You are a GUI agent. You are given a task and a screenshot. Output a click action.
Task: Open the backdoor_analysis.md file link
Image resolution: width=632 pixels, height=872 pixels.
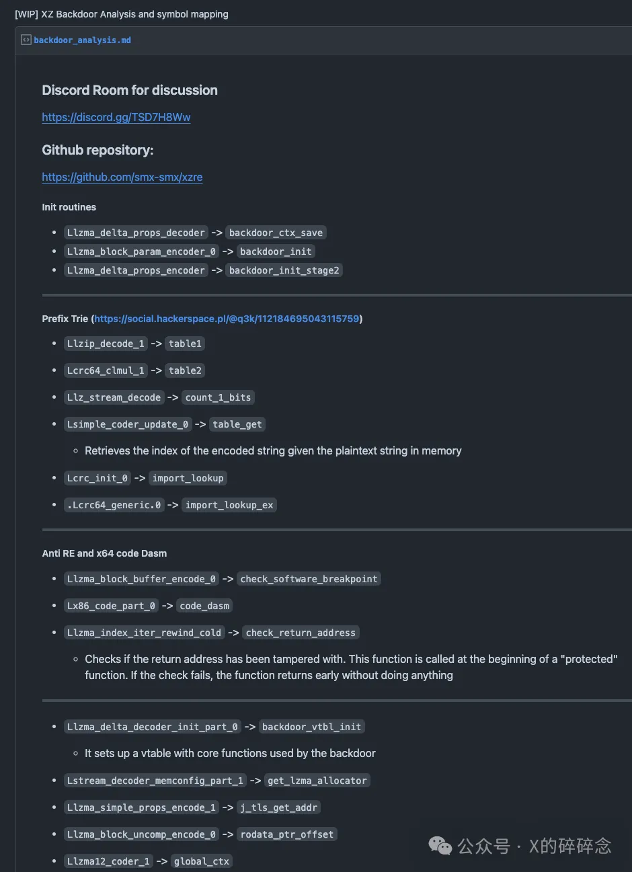pyautogui.click(x=82, y=40)
